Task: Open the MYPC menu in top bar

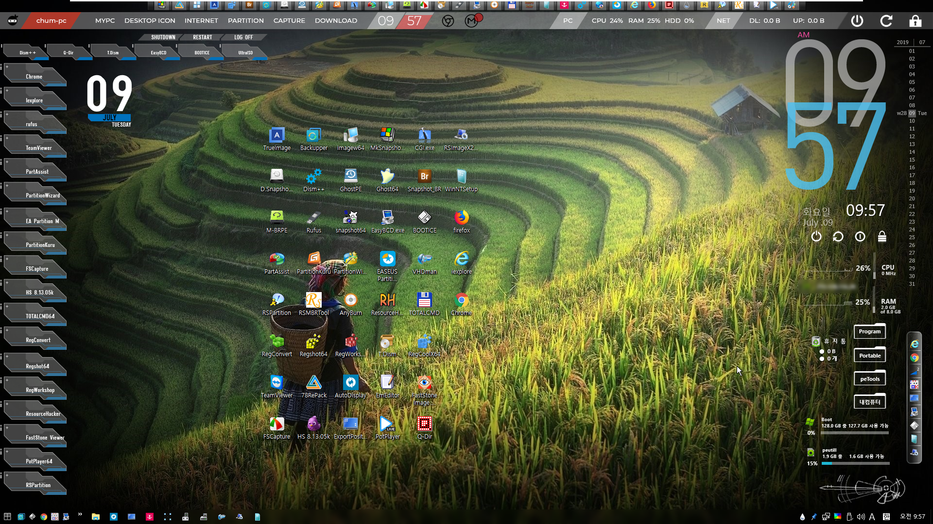Action: click(x=105, y=20)
